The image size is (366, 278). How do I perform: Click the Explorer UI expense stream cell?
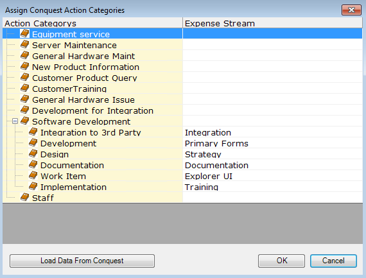coord(272,176)
